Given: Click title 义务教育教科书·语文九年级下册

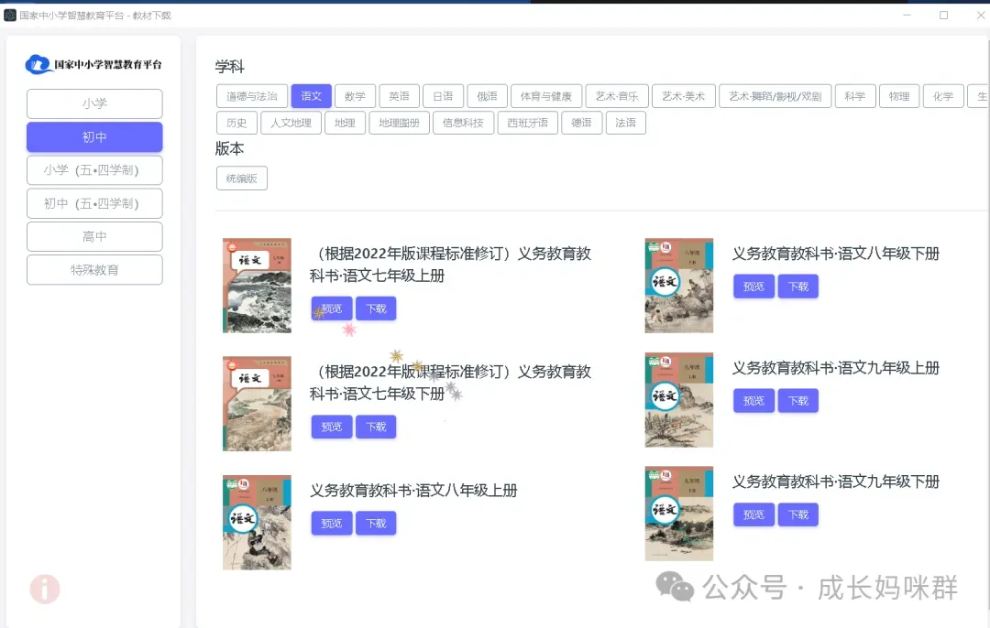Looking at the screenshot, I should 836,482.
